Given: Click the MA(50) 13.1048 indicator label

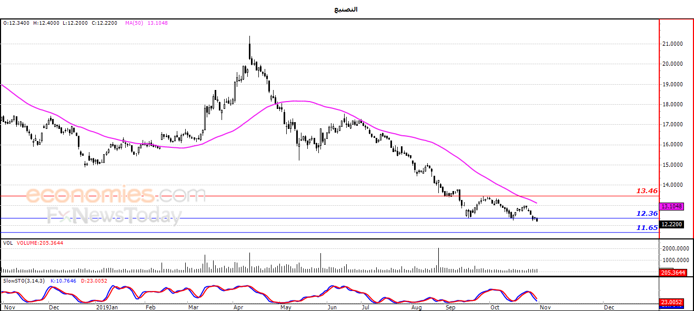Looking at the screenshot, I should tap(146, 23).
